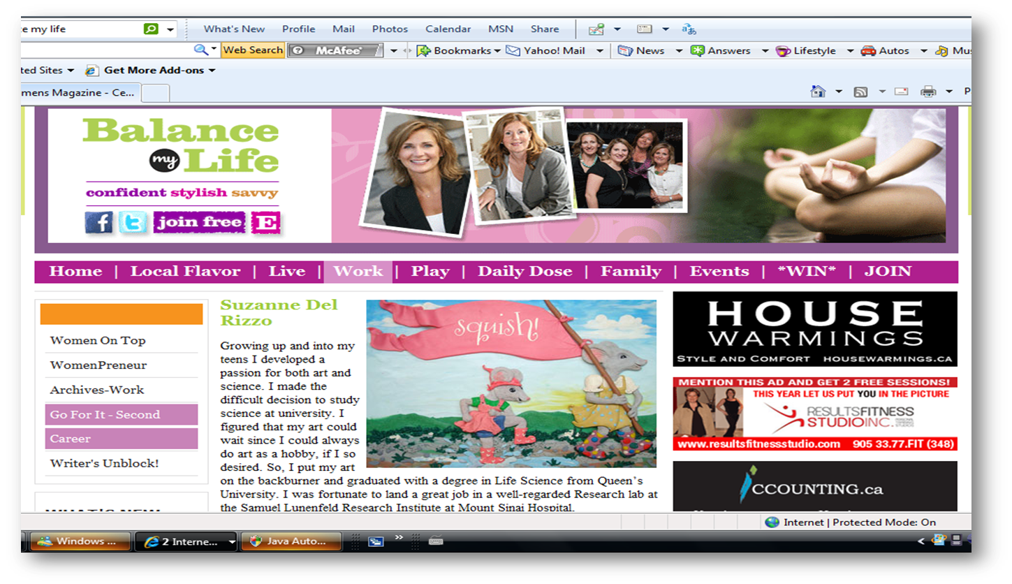Image resolution: width=1012 pixels, height=584 pixels.
Task: Expand the dropdown arrow after McAfee
Action: [x=394, y=50]
